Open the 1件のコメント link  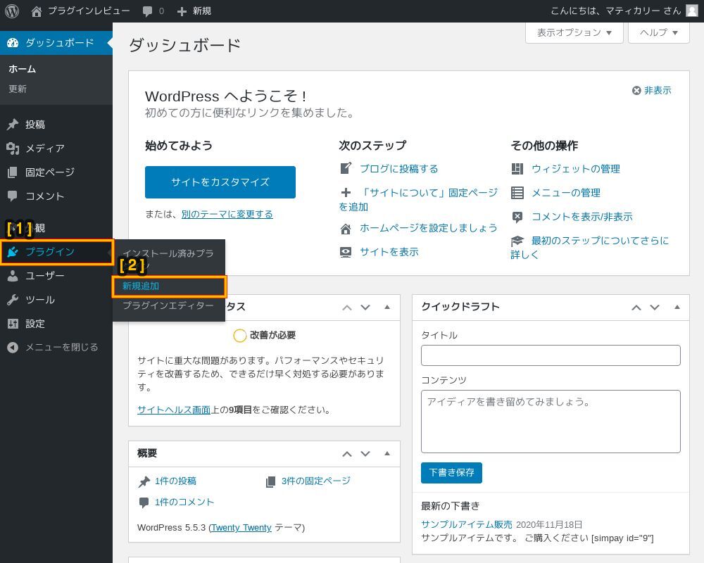(184, 502)
